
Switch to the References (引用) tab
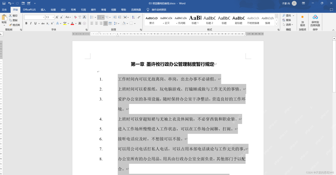83,10
